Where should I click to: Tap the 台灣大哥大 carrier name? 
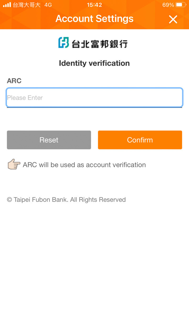(27, 5)
